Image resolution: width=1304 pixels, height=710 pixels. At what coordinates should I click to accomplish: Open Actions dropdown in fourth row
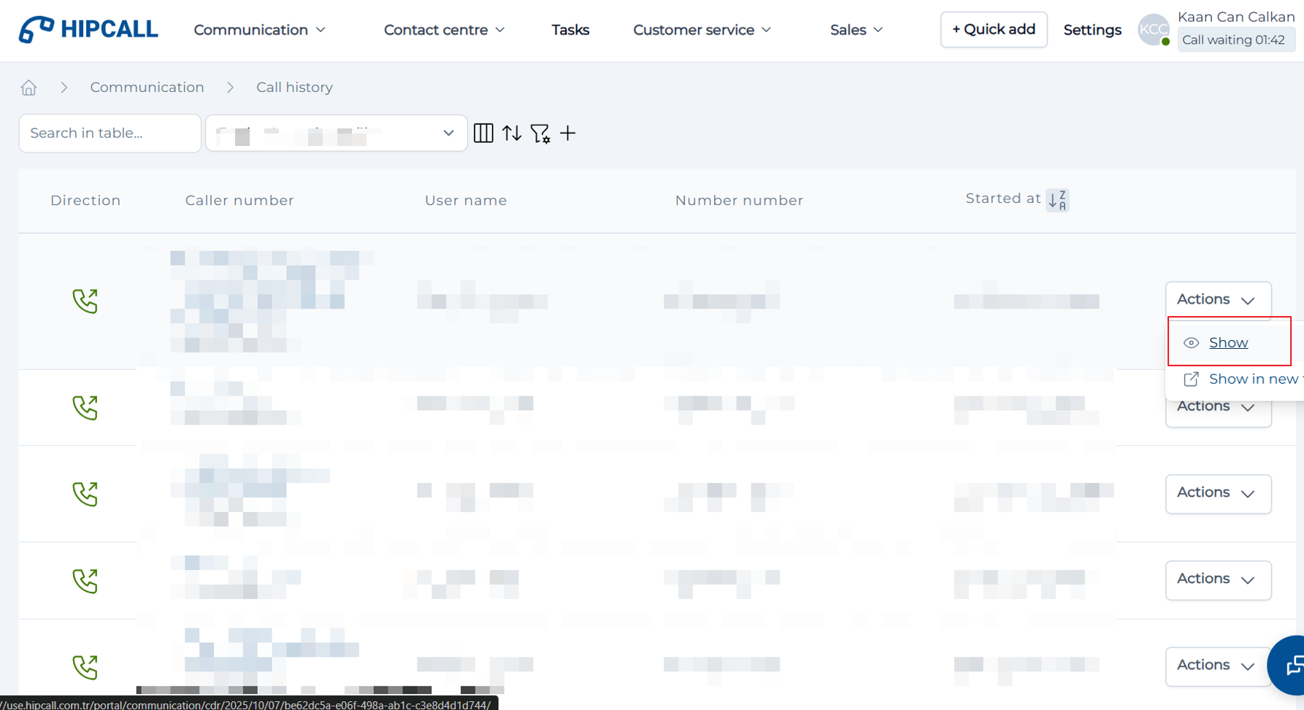point(1218,579)
